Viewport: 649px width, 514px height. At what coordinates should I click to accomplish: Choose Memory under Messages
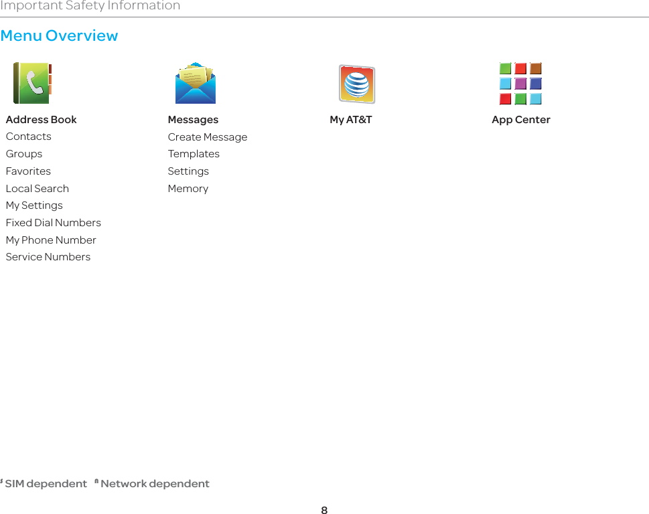coord(188,189)
